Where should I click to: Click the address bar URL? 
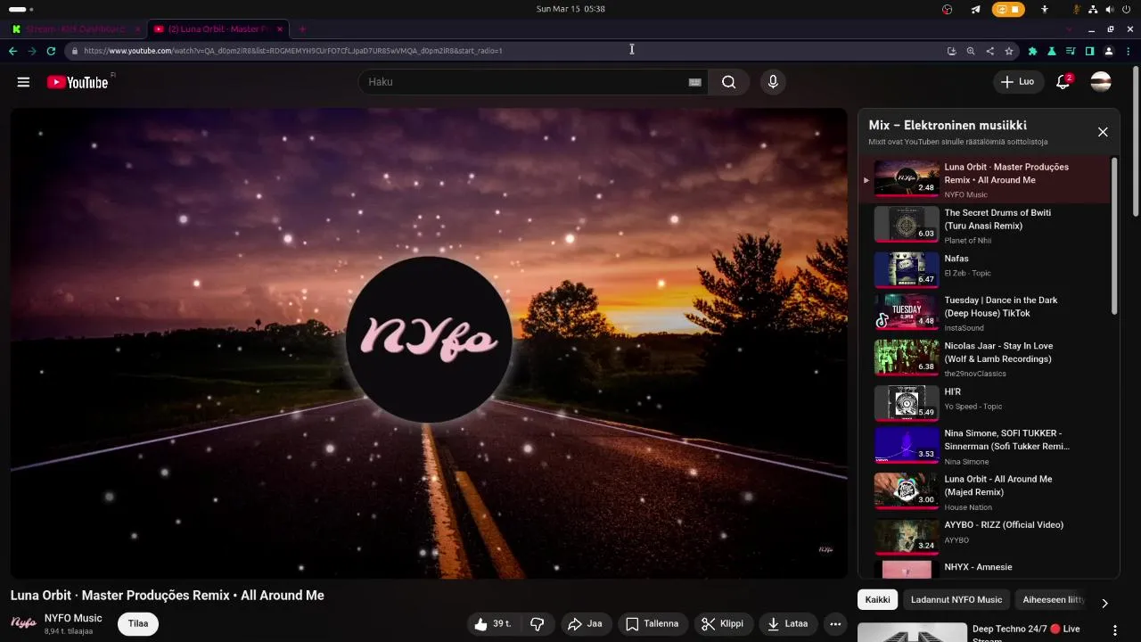(293, 51)
